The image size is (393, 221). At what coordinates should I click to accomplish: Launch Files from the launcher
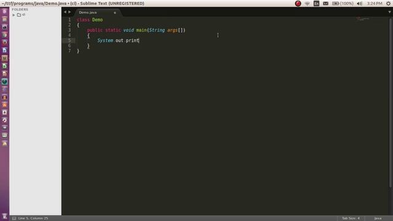tap(4, 19)
